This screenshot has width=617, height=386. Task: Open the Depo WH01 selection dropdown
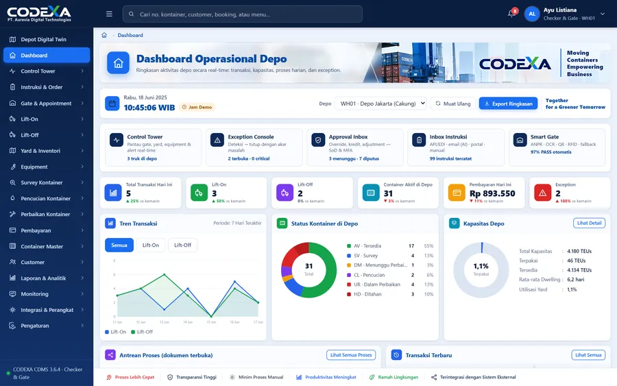380,104
